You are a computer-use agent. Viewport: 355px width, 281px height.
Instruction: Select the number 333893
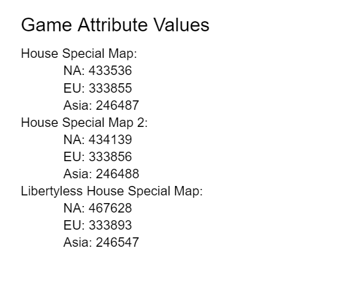pos(110,226)
